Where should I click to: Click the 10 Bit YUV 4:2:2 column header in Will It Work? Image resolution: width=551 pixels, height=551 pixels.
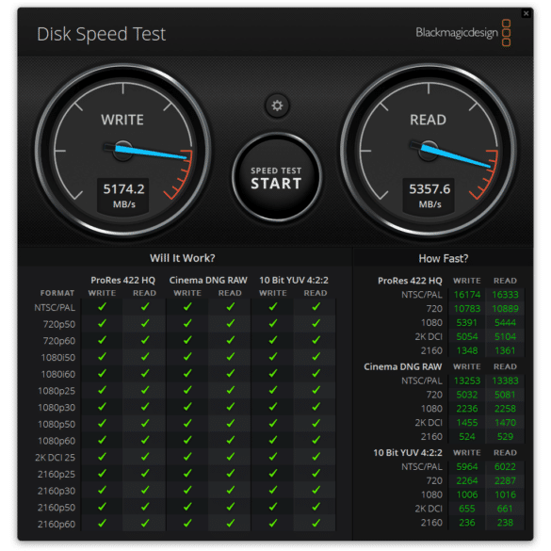click(294, 280)
